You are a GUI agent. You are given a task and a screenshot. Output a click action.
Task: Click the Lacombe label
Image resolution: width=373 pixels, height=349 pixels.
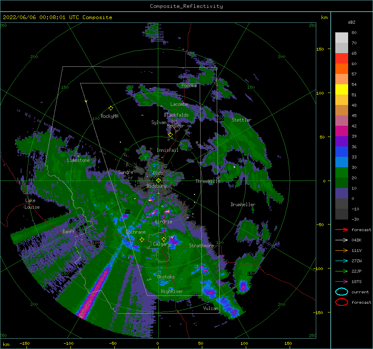point(179,104)
